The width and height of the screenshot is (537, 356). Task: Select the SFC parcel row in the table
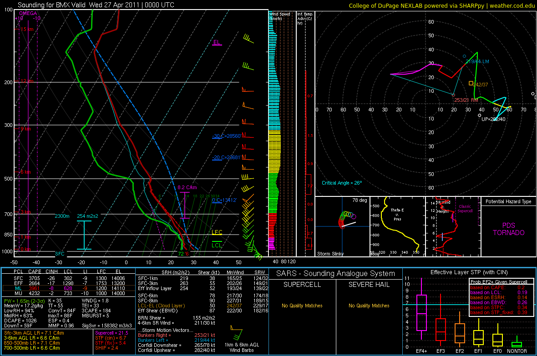pyautogui.click(x=68, y=278)
